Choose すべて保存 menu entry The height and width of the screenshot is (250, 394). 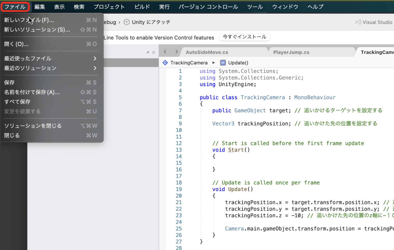point(51,102)
